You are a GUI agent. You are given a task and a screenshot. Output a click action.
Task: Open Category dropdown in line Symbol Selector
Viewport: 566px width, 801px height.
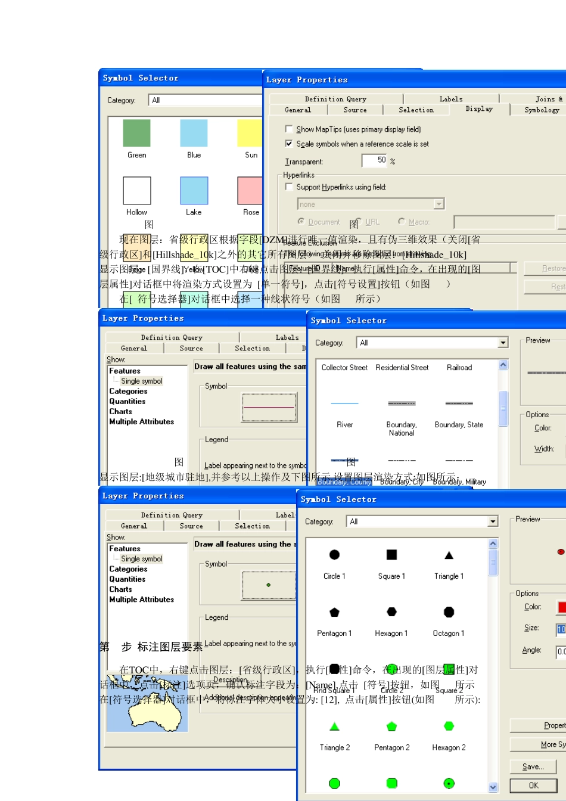pos(503,343)
